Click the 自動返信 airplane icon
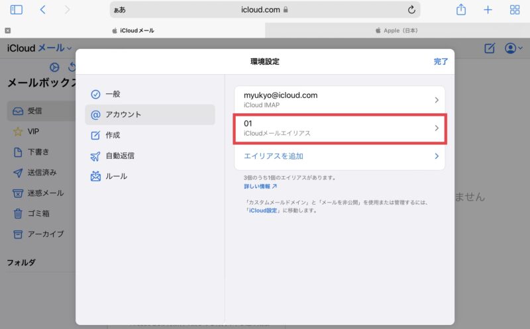 (95, 156)
